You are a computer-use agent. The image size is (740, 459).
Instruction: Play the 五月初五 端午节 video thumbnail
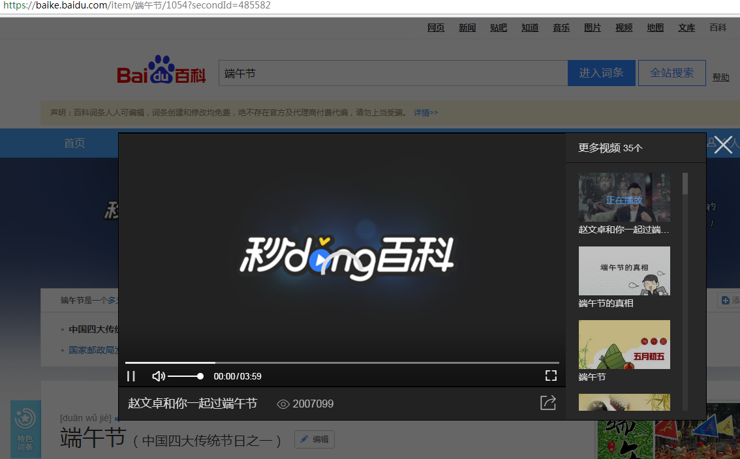point(624,344)
